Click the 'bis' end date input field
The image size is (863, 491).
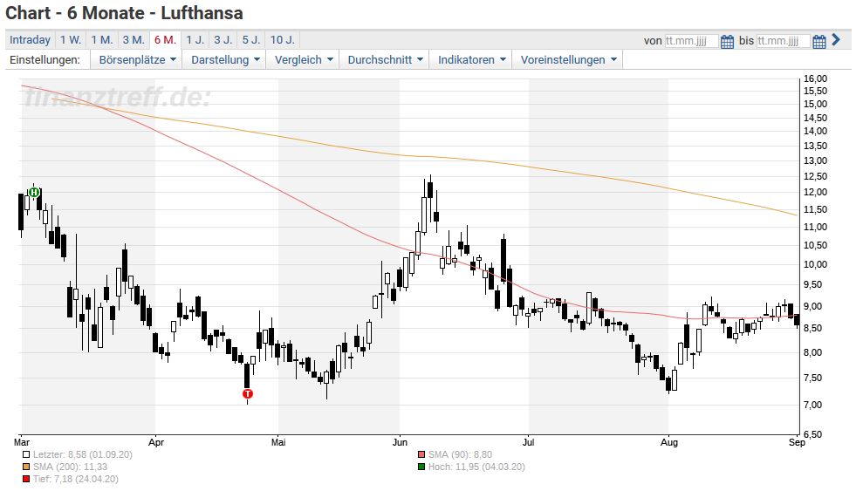pyautogui.click(x=784, y=41)
